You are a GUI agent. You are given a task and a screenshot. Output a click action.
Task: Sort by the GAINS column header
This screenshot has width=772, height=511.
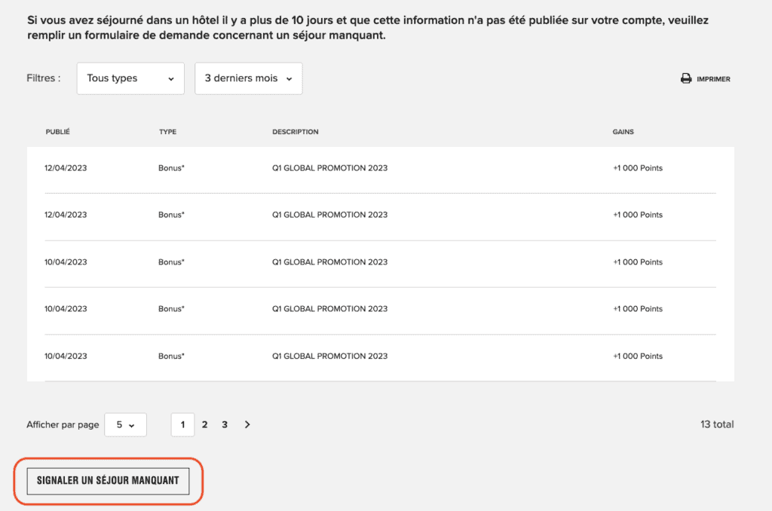(x=623, y=132)
